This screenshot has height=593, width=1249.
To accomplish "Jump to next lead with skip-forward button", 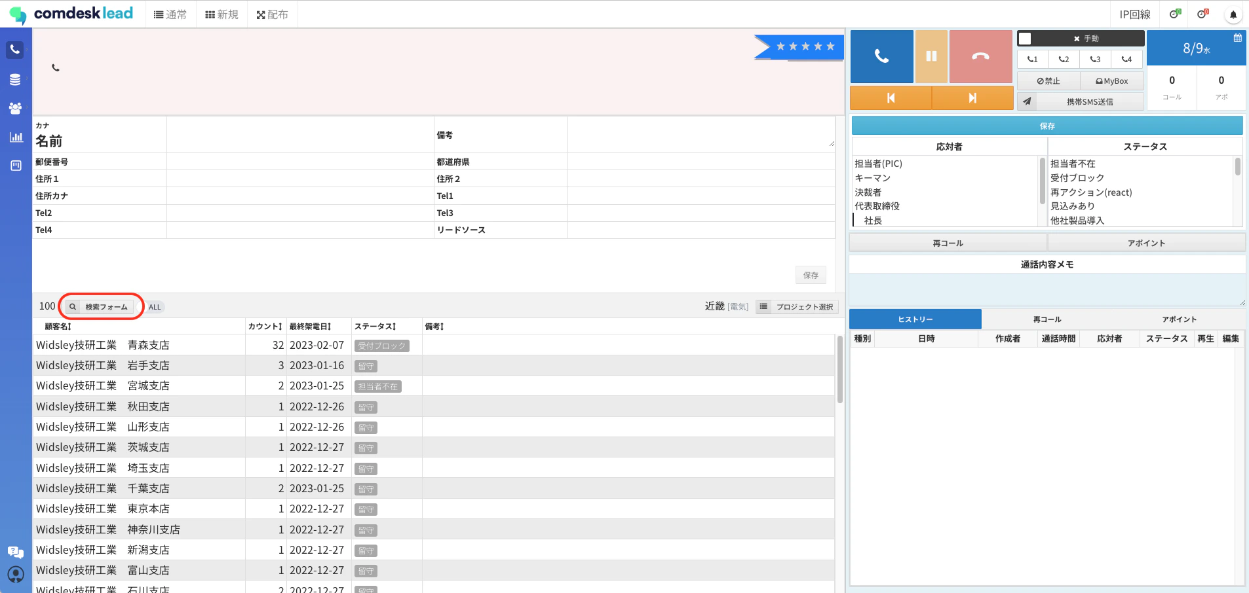I will [972, 98].
